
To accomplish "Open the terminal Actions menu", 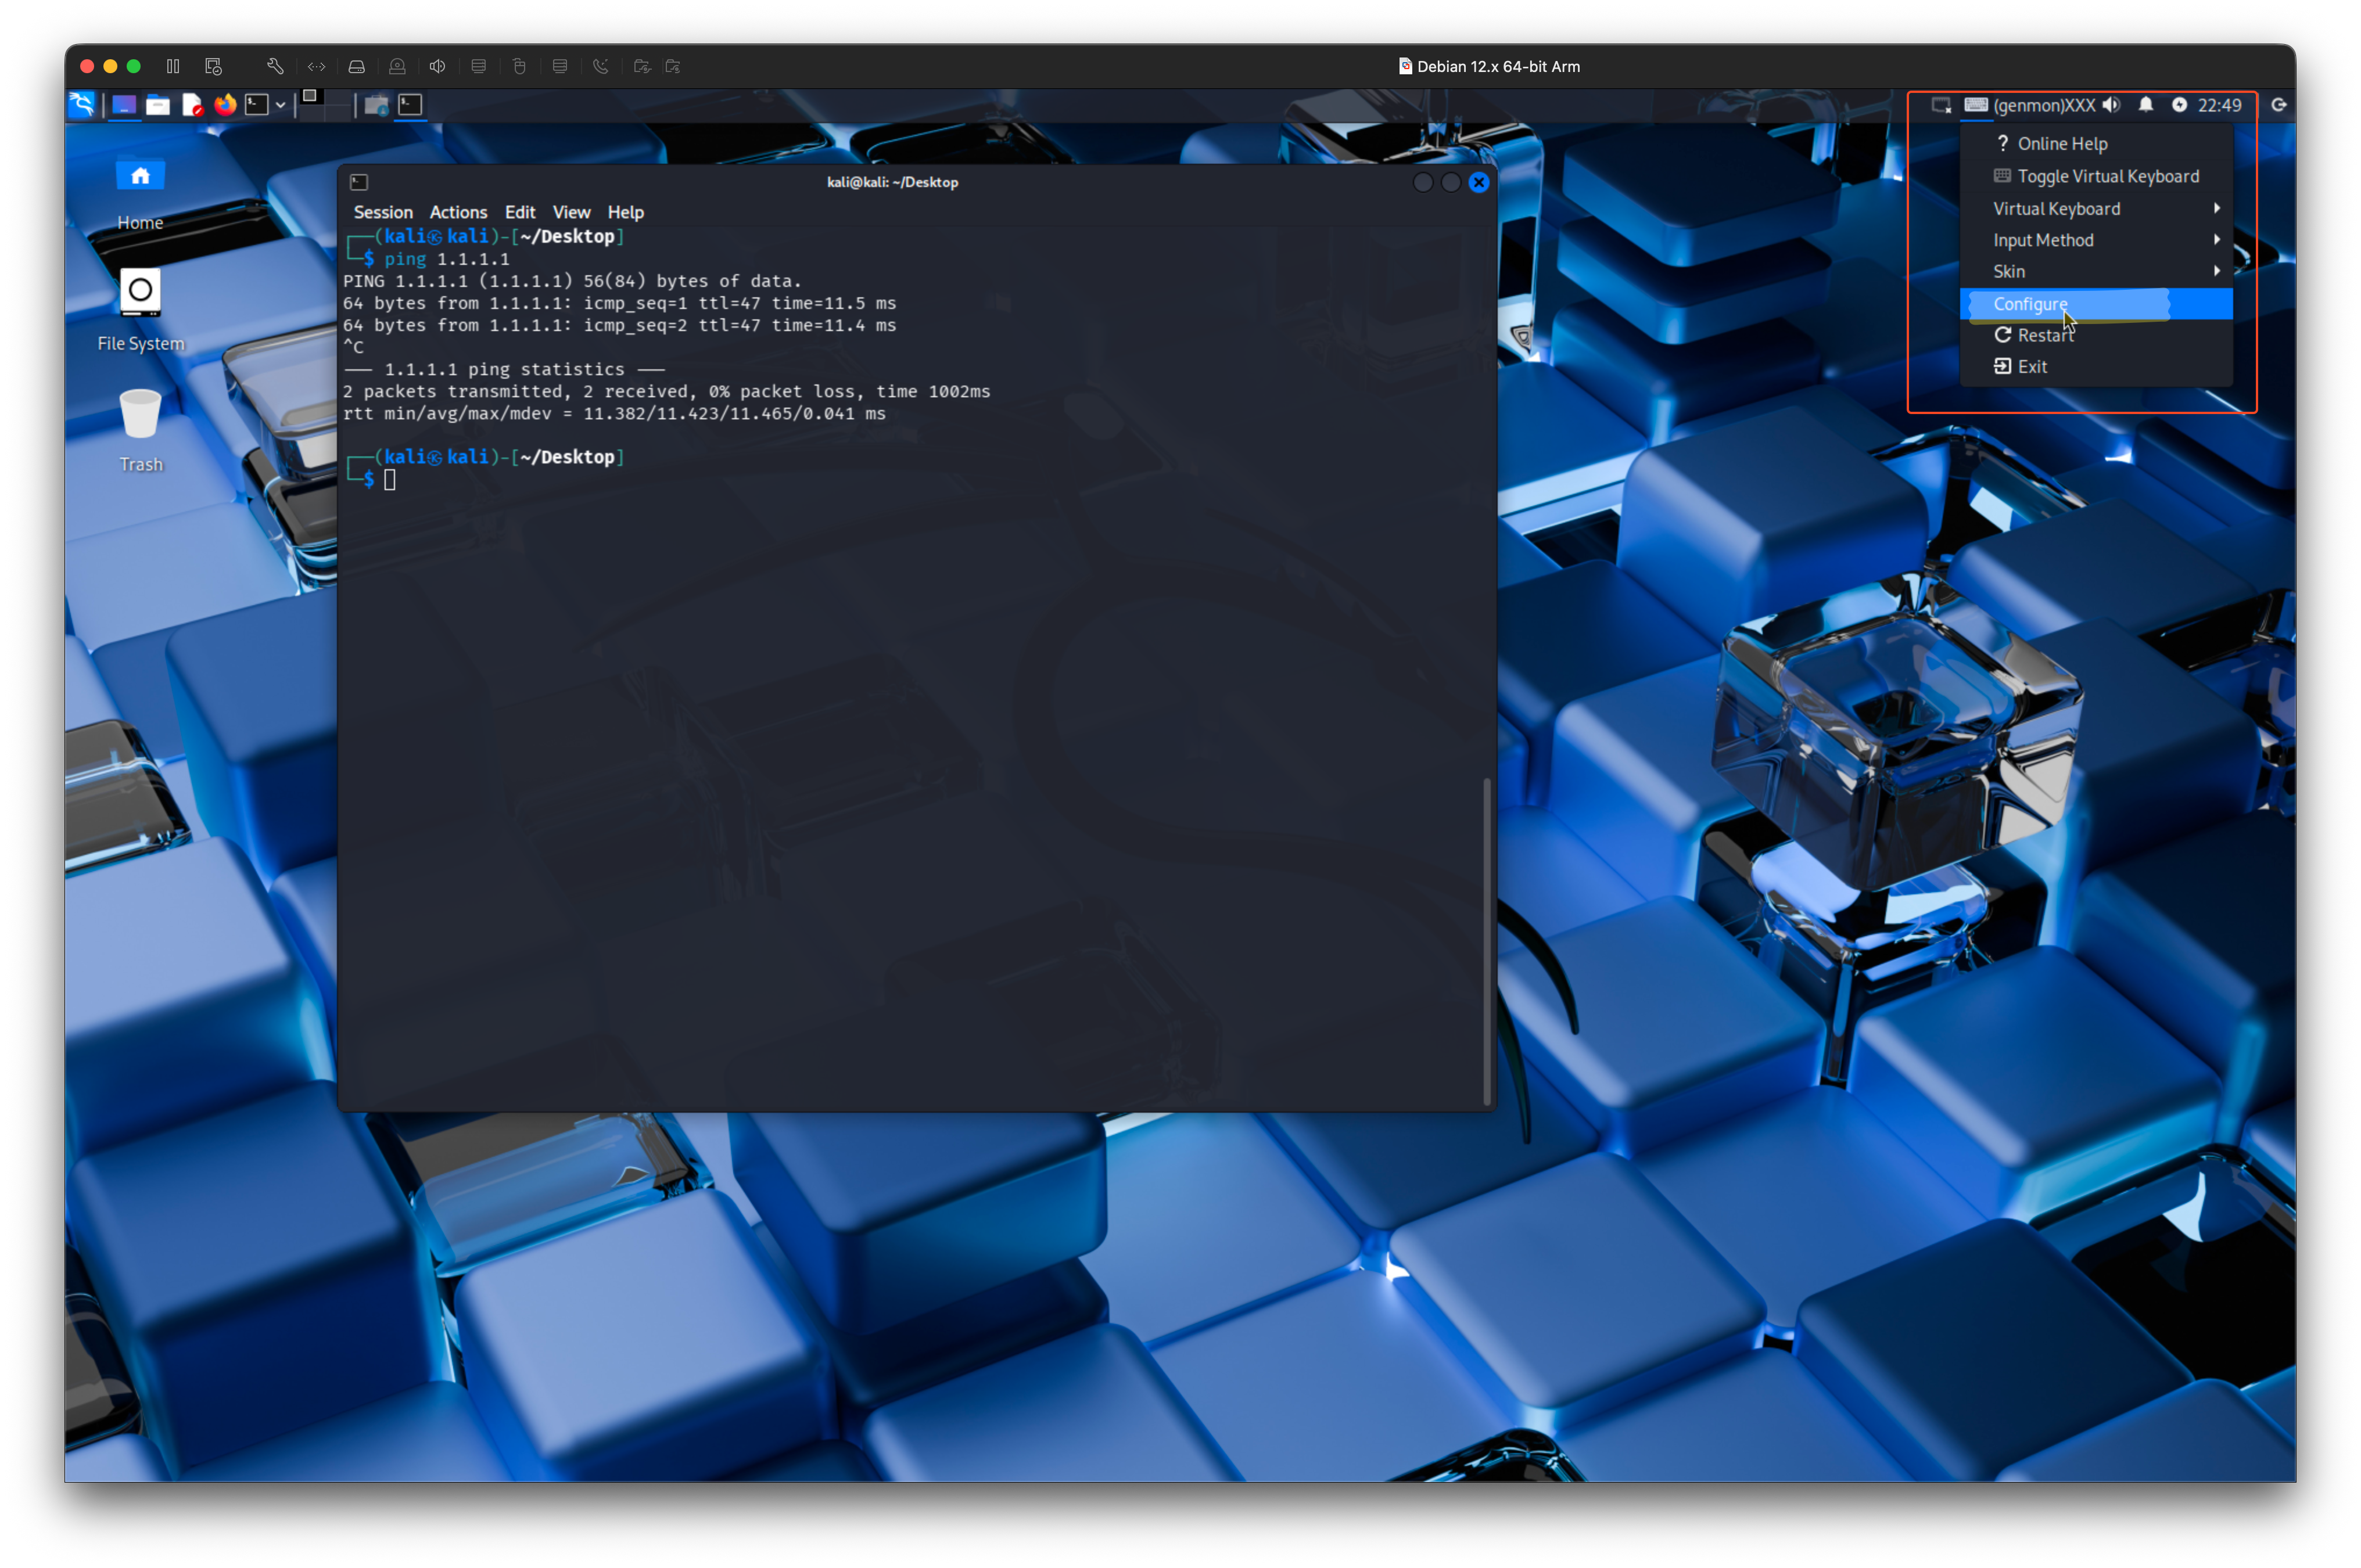I will coord(458,212).
